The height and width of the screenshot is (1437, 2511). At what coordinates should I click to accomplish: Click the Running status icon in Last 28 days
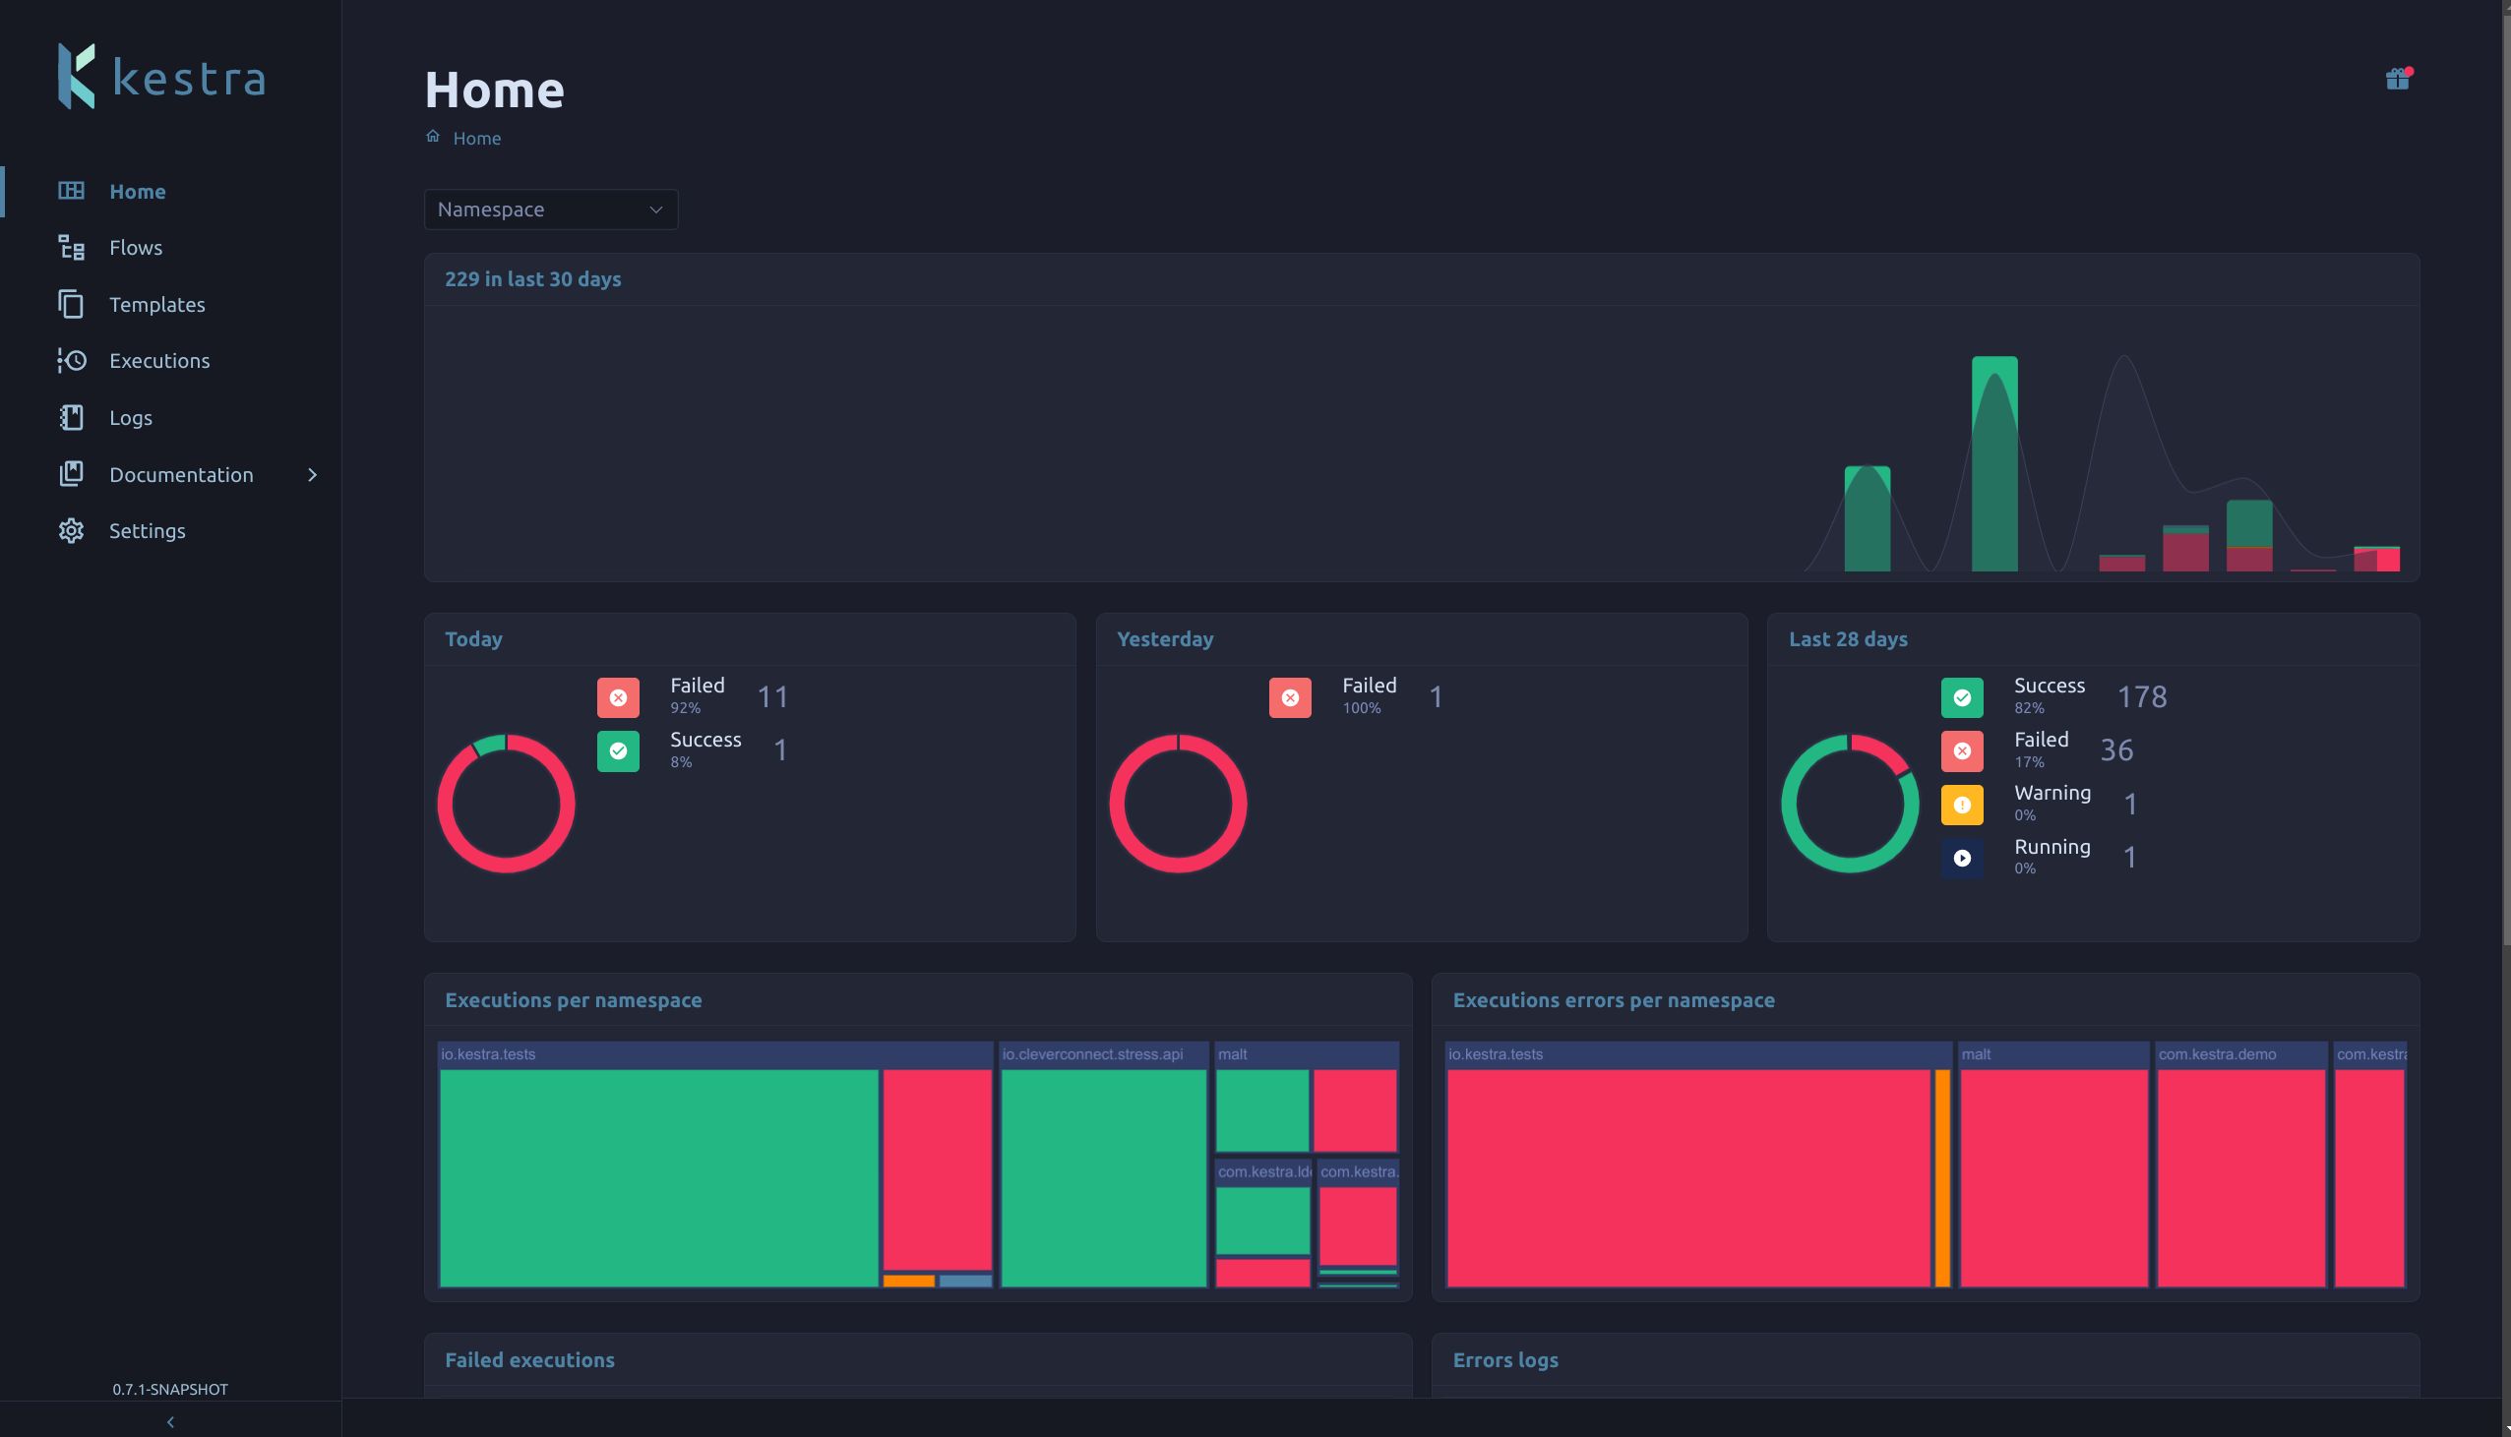(1961, 858)
